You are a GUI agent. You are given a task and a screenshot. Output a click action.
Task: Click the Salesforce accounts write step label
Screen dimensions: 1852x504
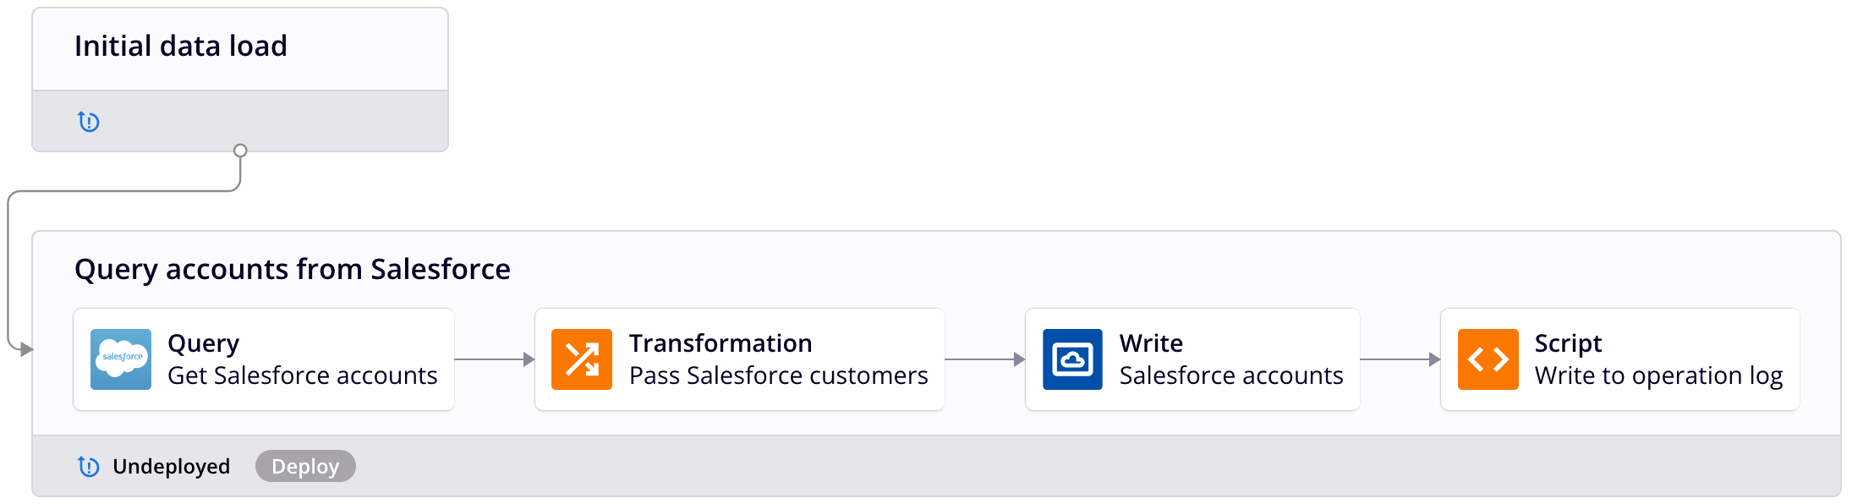pos(1231,375)
